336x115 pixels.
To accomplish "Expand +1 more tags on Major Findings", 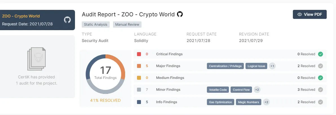I will pyautogui.click(x=272, y=66).
